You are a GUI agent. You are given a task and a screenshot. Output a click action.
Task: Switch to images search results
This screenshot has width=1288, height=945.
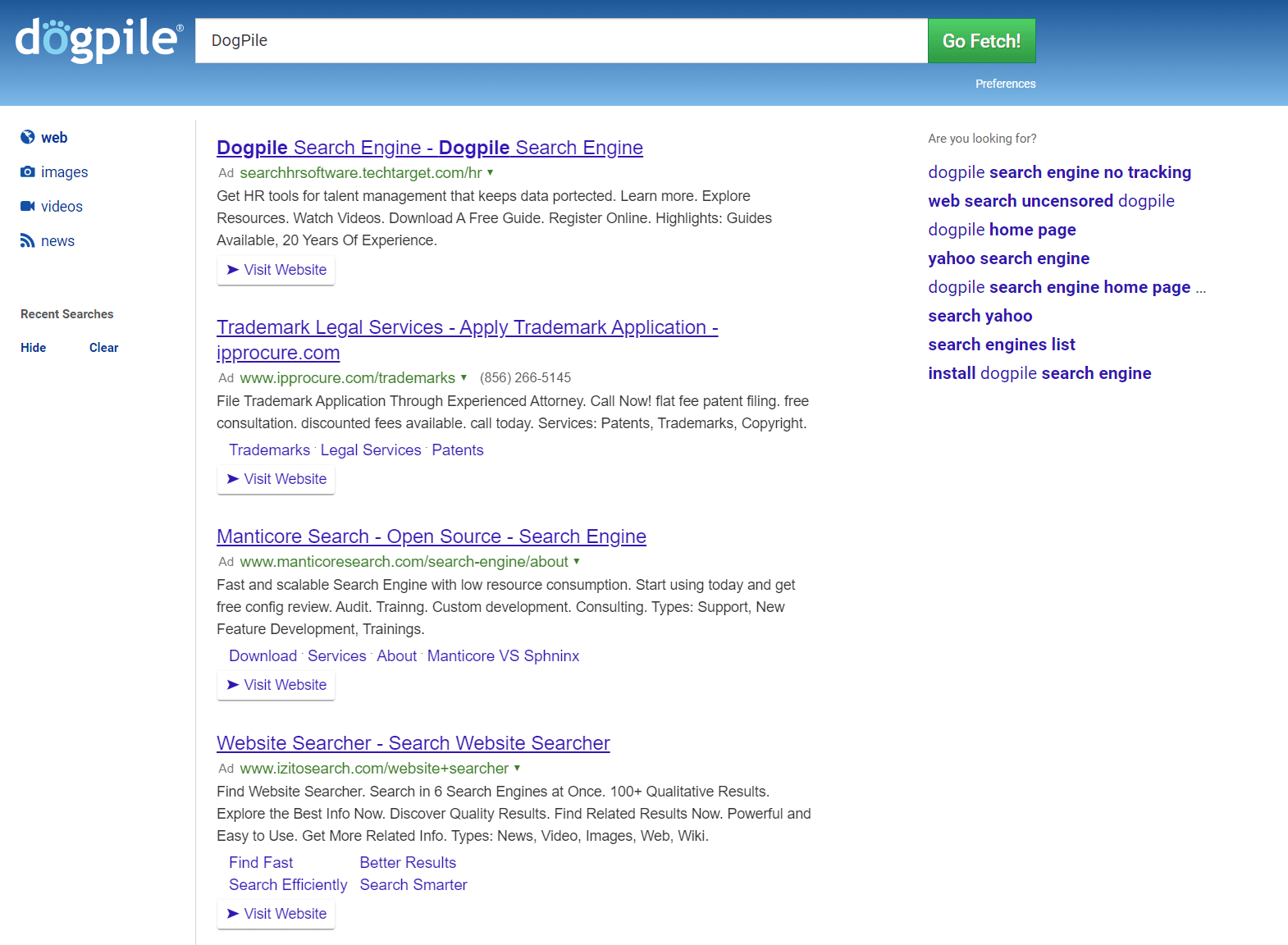pos(65,172)
